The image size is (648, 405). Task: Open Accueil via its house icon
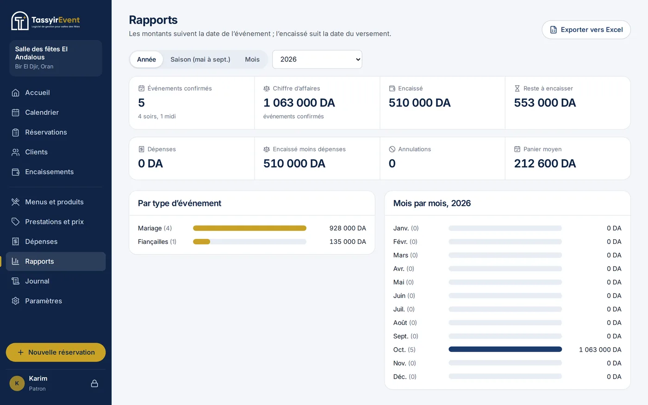click(x=15, y=93)
